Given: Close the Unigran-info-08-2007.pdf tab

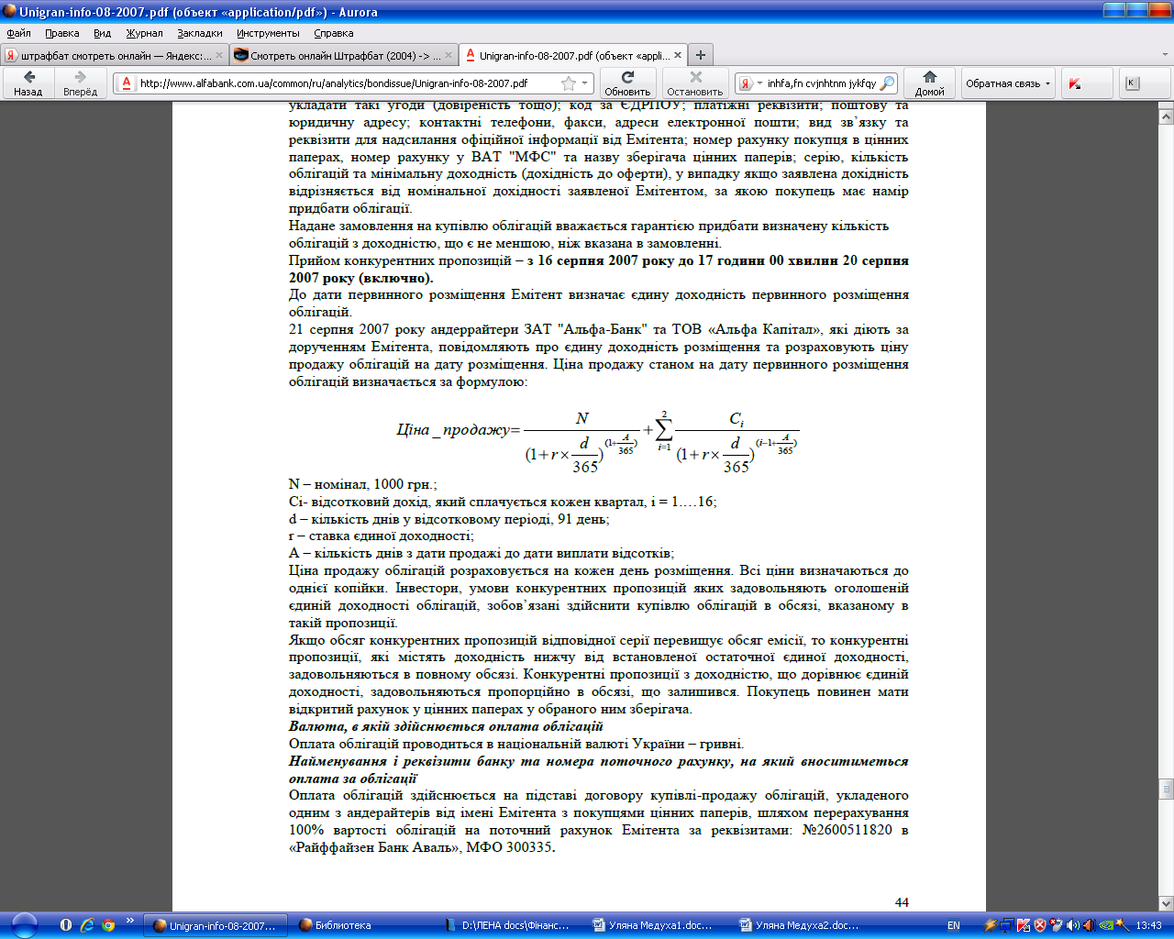Looking at the screenshot, I should [676, 56].
